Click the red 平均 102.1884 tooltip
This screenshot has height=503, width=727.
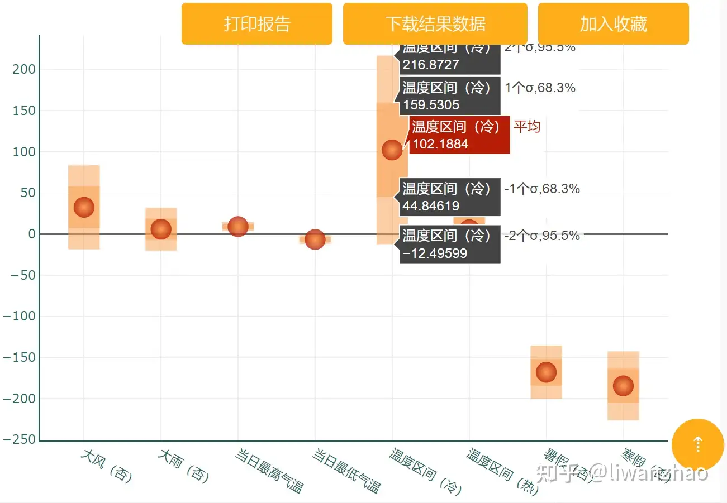click(459, 135)
